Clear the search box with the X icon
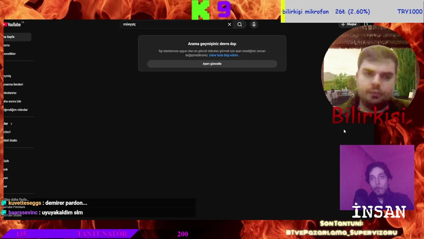The image size is (424, 239). pyautogui.click(x=229, y=24)
